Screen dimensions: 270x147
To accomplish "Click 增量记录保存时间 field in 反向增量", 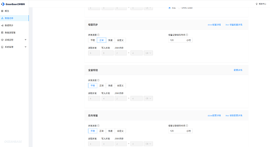I will click(180, 131).
